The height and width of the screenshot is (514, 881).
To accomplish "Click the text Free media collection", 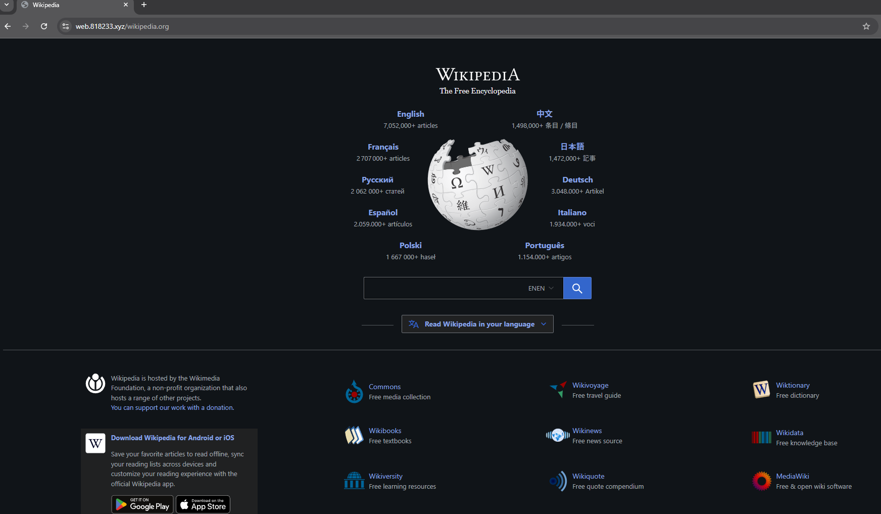I will point(400,397).
